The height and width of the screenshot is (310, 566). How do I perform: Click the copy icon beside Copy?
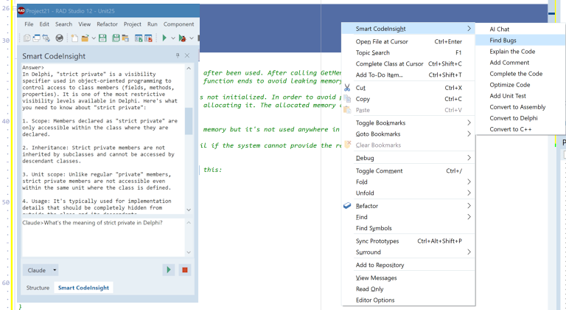347,99
